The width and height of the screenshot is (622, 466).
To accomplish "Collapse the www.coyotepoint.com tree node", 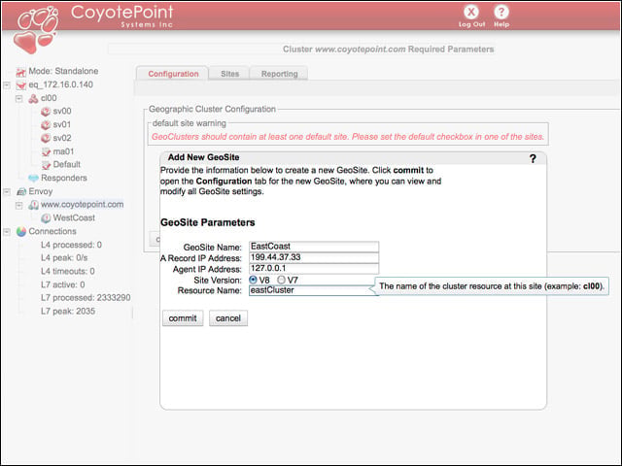I will [x=19, y=205].
